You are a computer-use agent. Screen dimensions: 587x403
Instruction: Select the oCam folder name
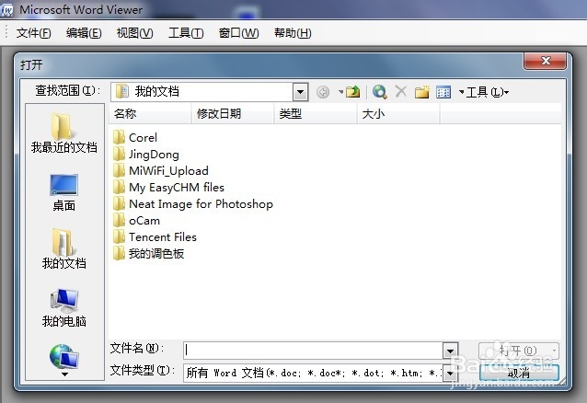(x=144, y=221)
